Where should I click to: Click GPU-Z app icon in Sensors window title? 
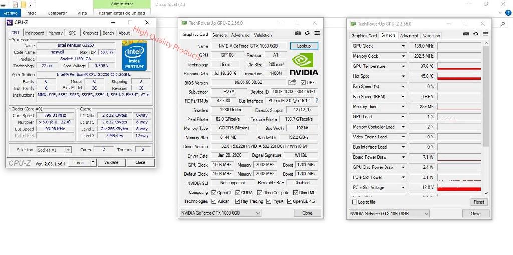click(x=353, y=24)
